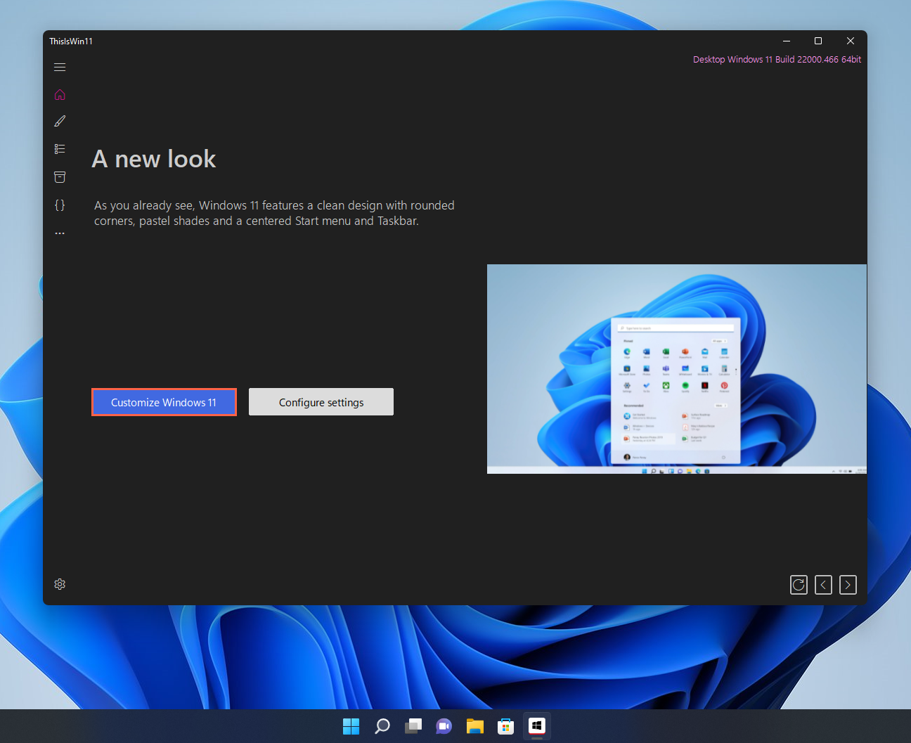This screenshot has height=743, width=911.
Task: Open the curly braces scripting page
Action: [x=60, y=205]
